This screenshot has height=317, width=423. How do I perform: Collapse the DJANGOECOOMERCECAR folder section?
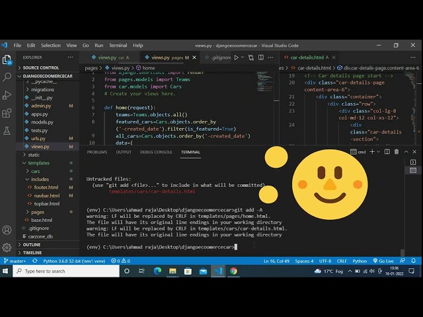(48, 76)
